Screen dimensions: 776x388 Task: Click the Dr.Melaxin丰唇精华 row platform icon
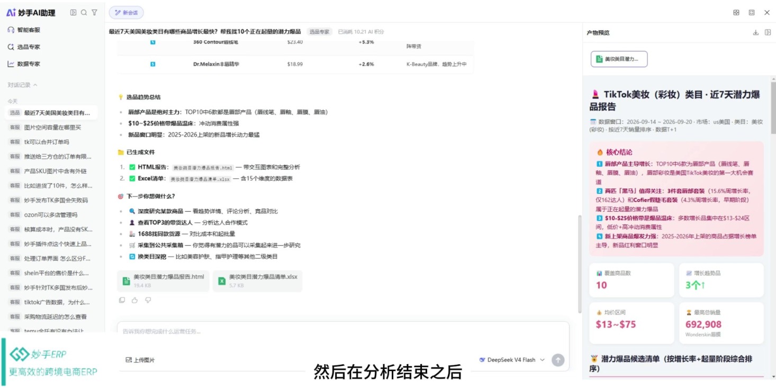click(x=153, y=64)
